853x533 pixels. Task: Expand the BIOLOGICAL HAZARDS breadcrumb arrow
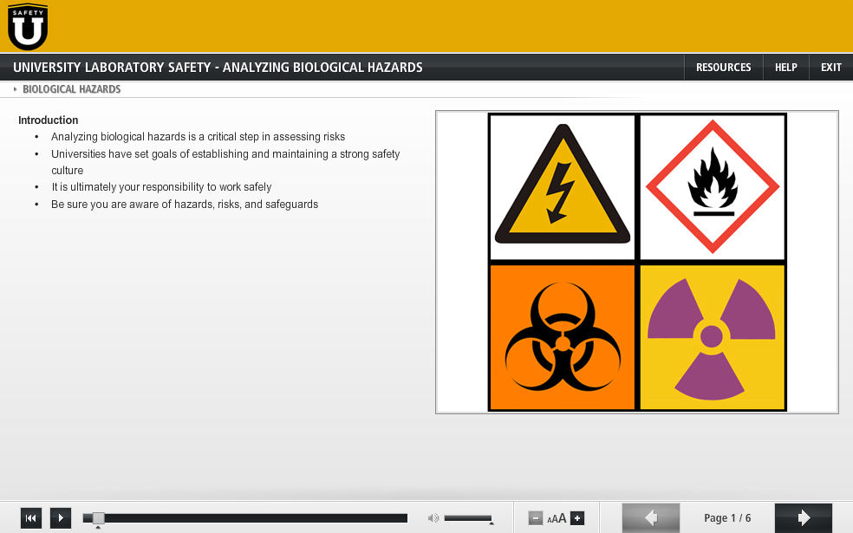(x=14, y=88)
